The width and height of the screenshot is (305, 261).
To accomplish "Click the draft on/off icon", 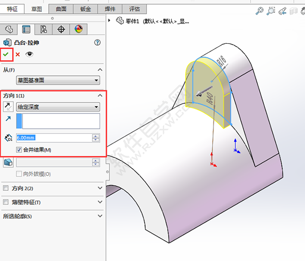I will click(x=8, y=162).
